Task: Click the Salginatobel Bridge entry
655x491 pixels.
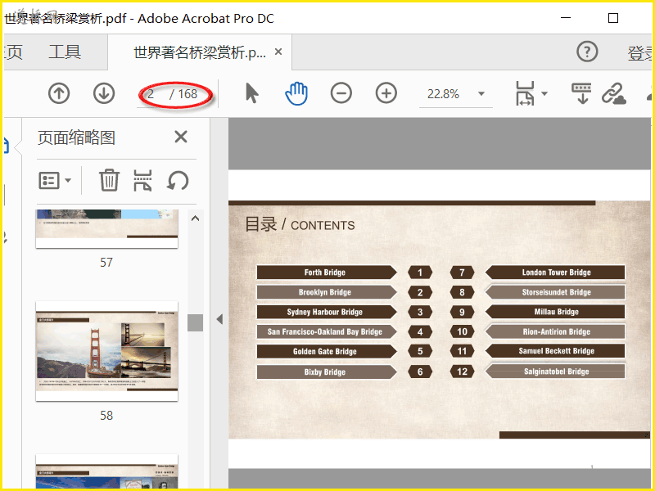Action: (555, 372)
